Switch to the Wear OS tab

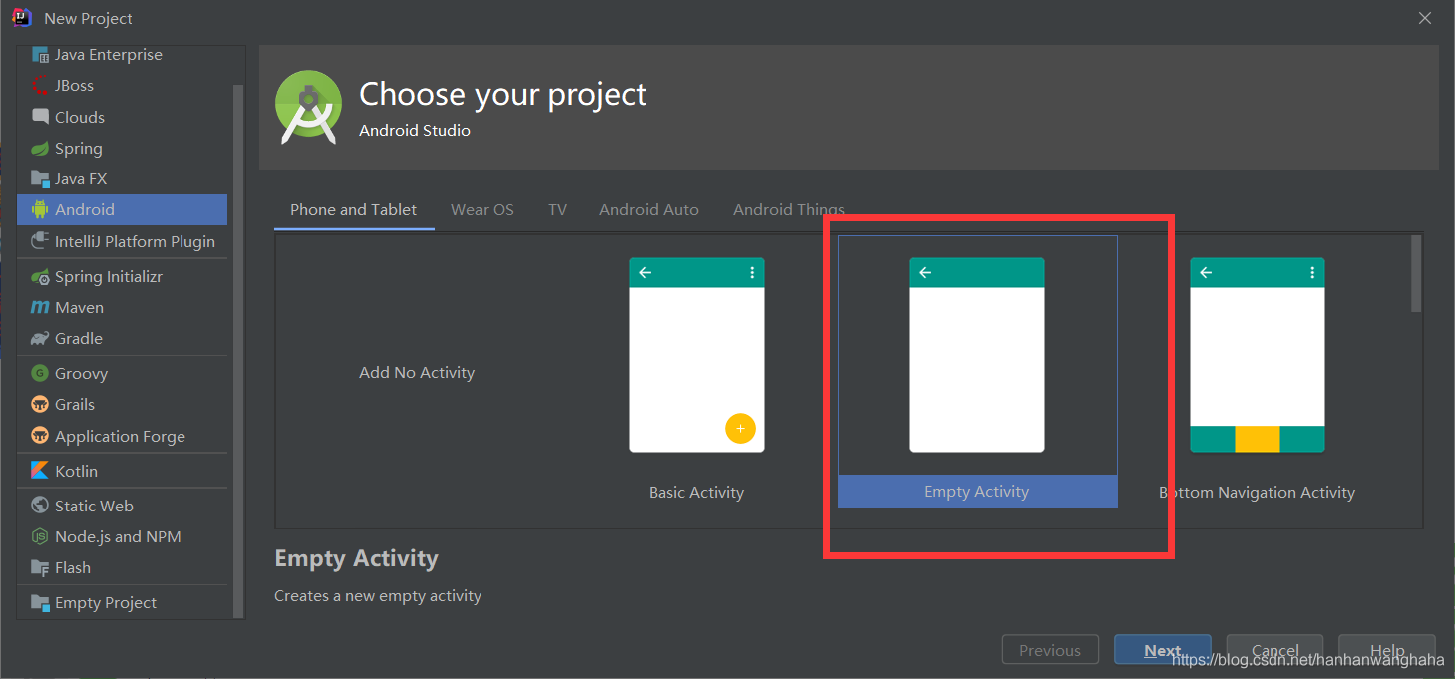(x=482, y=210)
